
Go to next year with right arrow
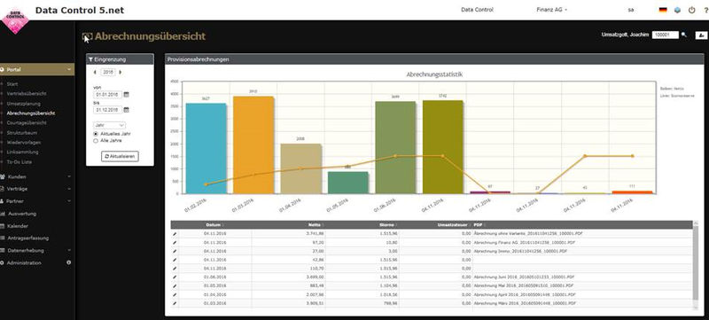[120, 72]
